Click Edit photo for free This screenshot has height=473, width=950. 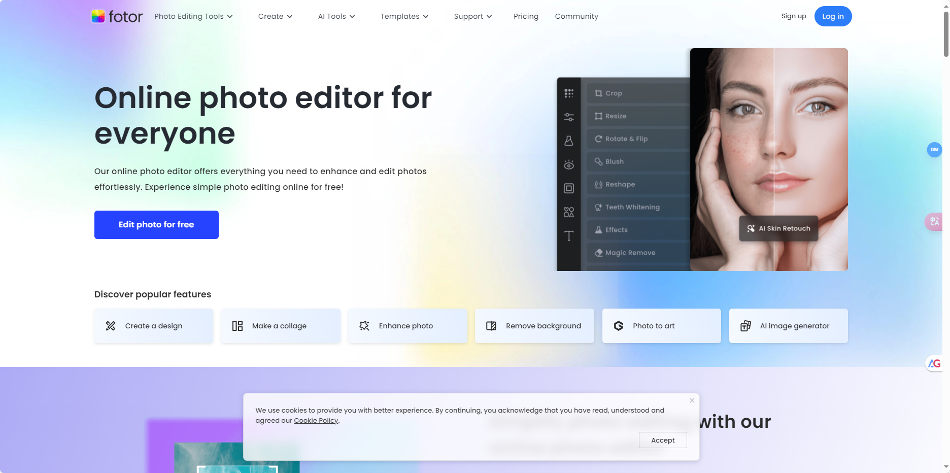coord(156,224)
